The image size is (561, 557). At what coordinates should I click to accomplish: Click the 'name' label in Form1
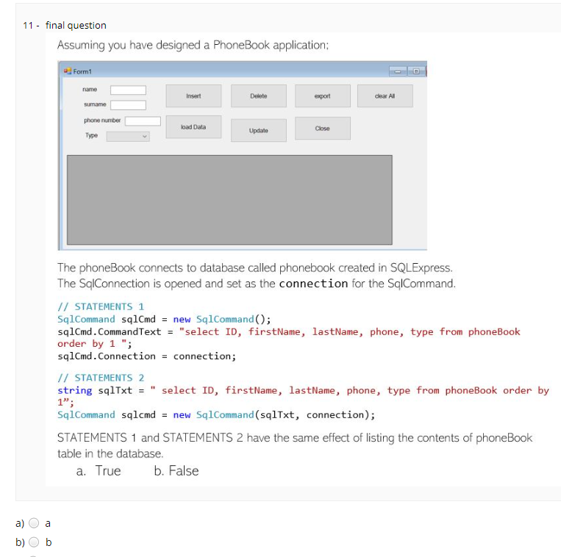pos(90,90)
